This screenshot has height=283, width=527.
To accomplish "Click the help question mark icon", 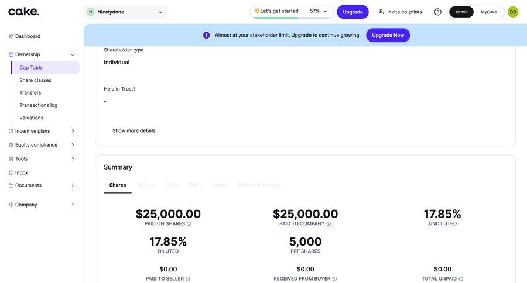I will tap(437, 12).
